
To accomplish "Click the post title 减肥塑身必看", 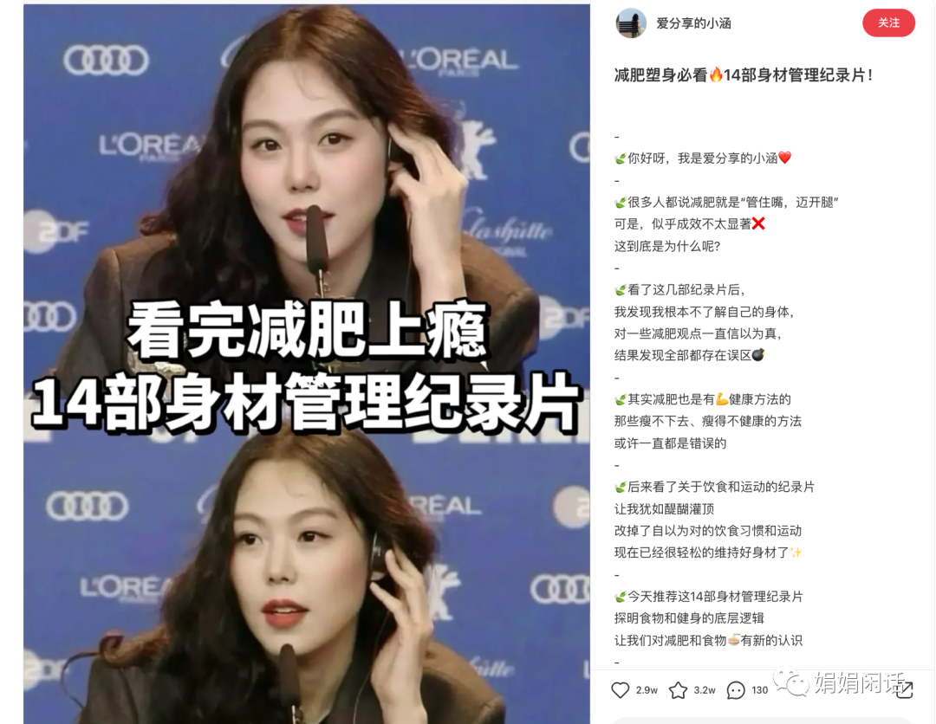I will [660, 75].
